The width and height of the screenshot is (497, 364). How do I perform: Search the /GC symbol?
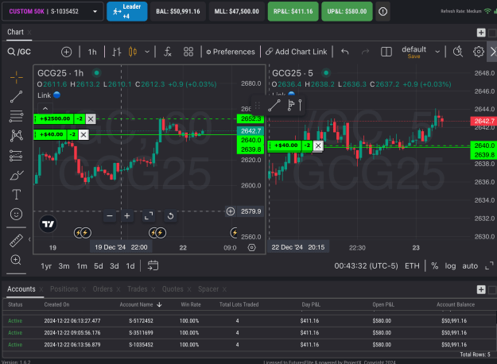(19, 52)
